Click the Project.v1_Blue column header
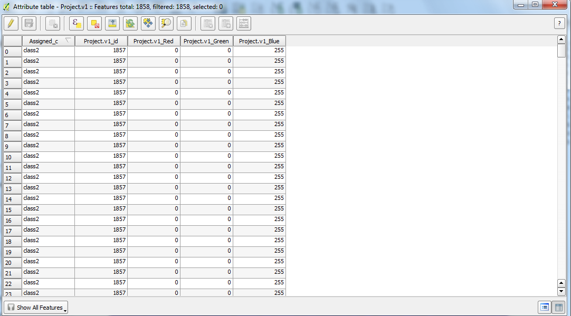The height and width of the screenshot is (316, 571). [260, 41]
